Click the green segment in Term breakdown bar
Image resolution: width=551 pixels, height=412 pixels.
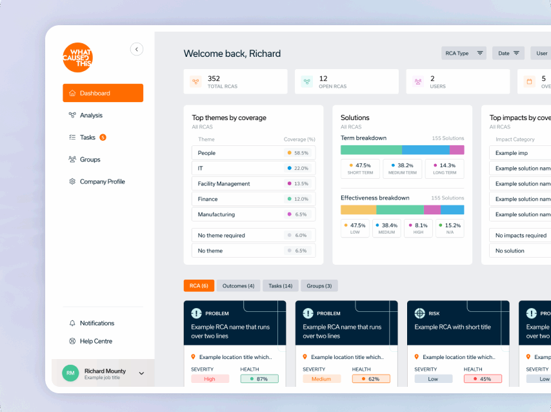pyautogui.click(x=370, y=150)
